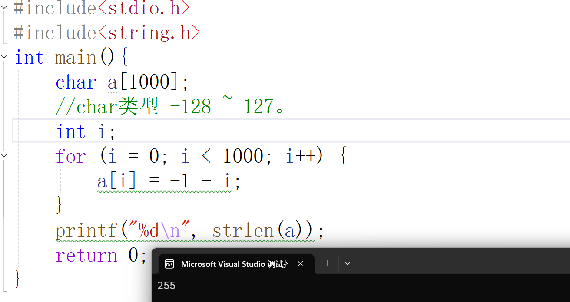Click the 'return' keyword

click(x=86, y=255)
